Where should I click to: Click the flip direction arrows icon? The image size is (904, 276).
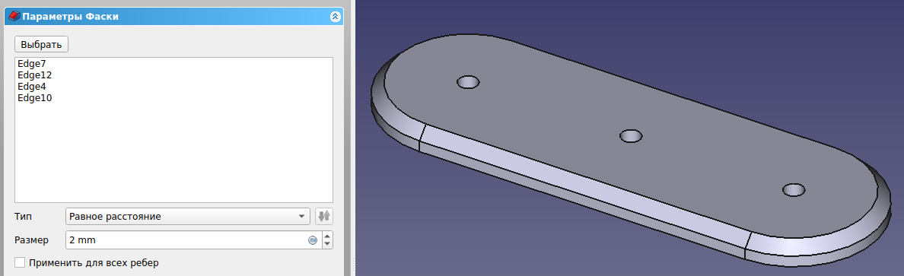pos(325,217)
